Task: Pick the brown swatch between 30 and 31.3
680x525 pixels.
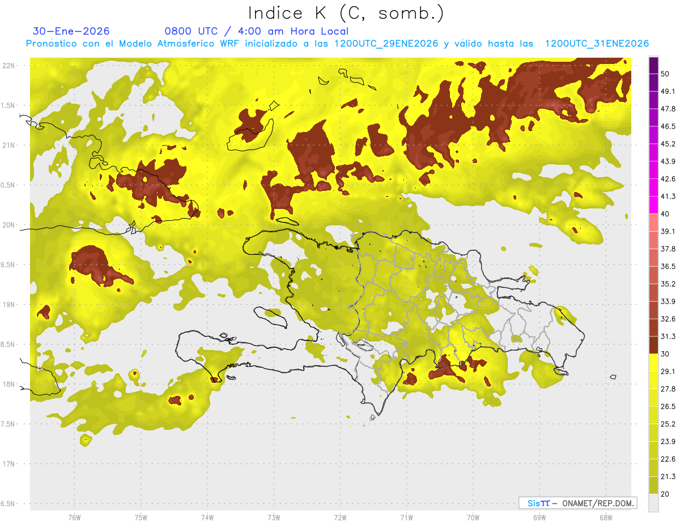Action: point(653,345)
